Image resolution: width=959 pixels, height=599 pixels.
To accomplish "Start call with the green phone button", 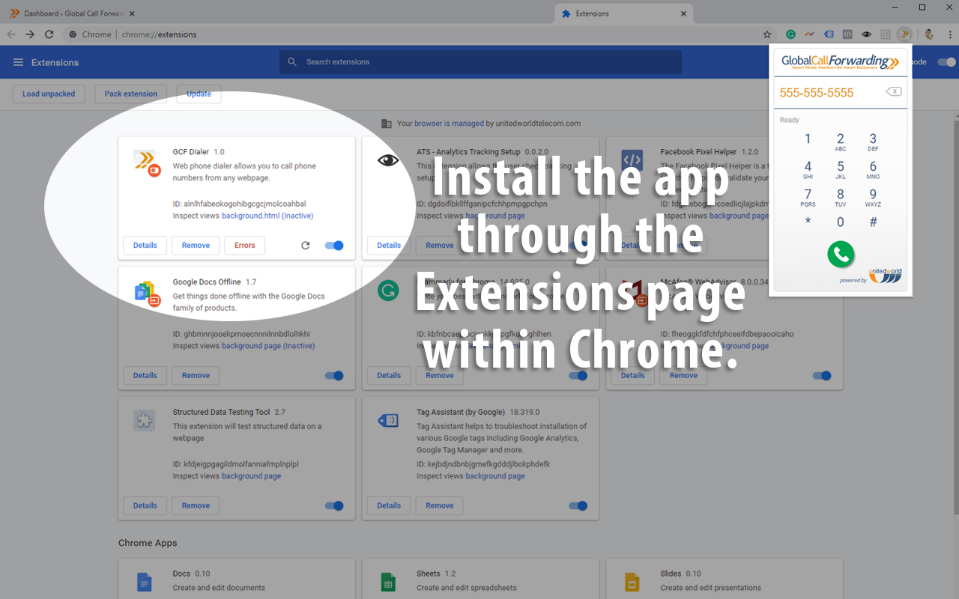I will 841,255.
